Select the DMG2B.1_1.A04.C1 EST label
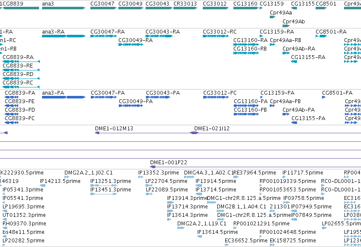361x247 pixels. (x=241, y=207)
